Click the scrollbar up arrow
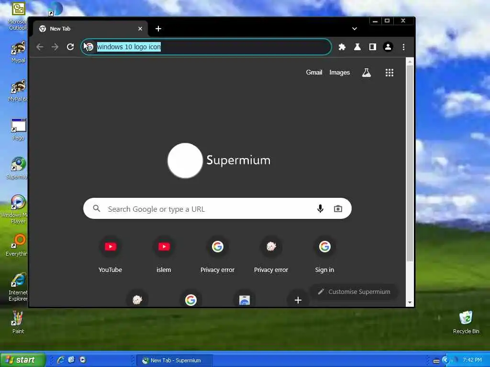The width and height of the screenshot is (490, 367). coord(410,62)
